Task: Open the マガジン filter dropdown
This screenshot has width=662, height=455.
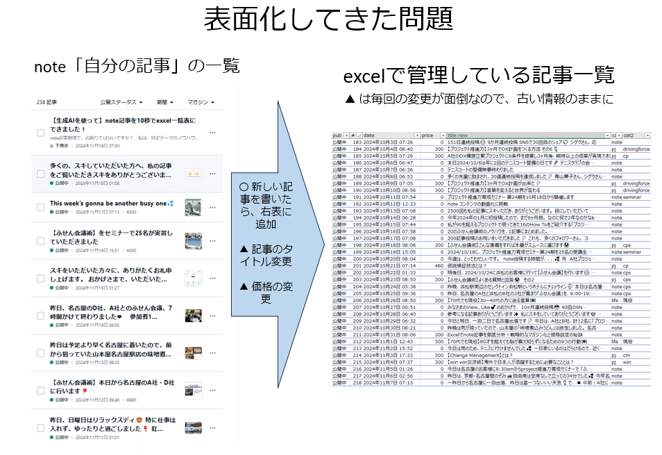Action: [x=201, y=102]
